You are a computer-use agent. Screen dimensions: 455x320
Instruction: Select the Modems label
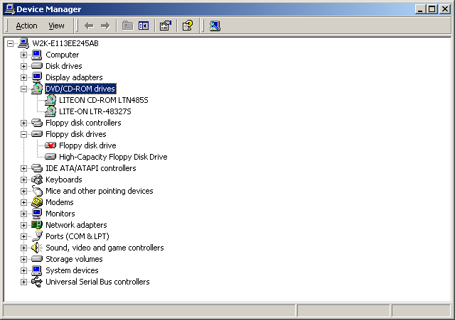click(60, 202)
